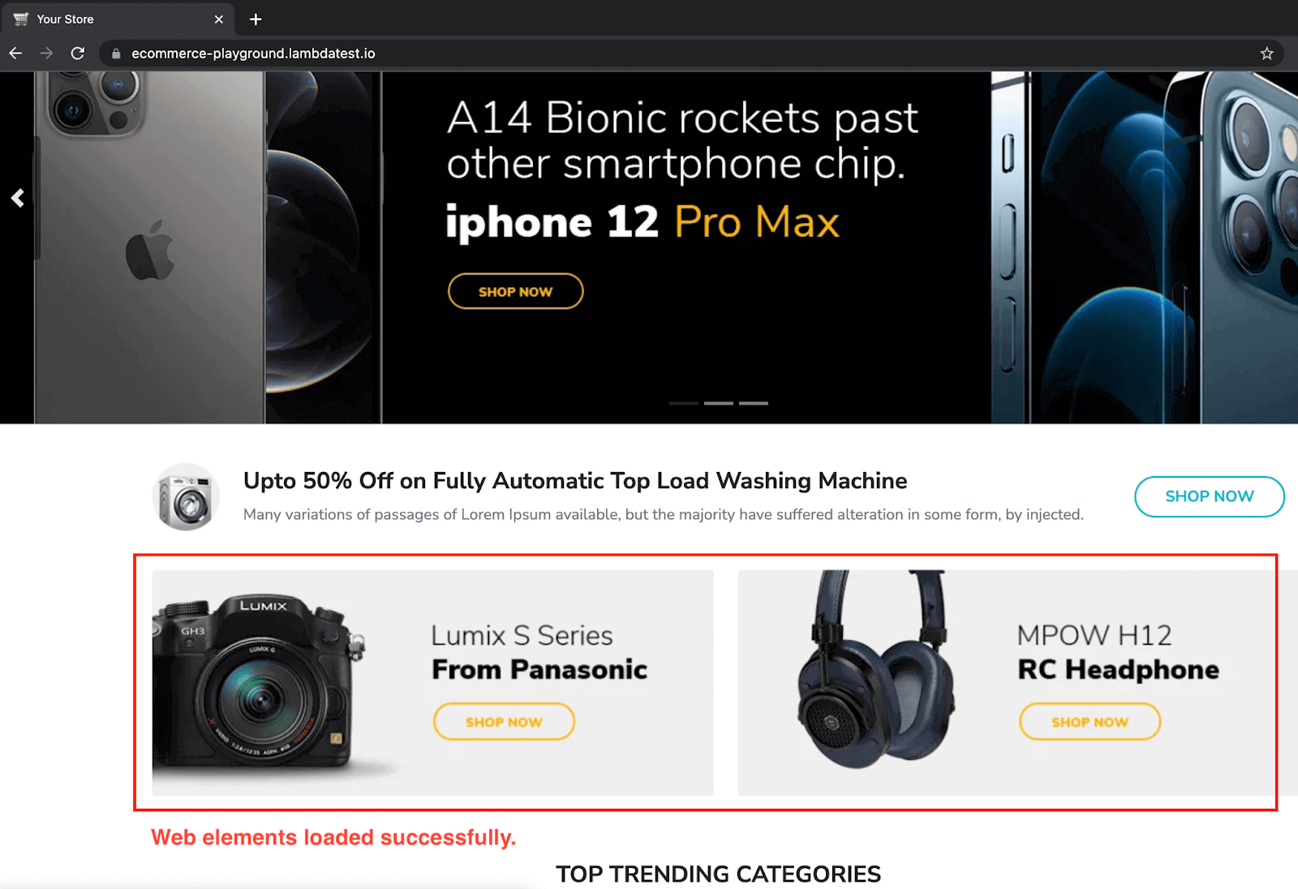The height and width of the screenshot is (889, 1298).
Task: Click the browser forward arrow
Action: [46, 54]
